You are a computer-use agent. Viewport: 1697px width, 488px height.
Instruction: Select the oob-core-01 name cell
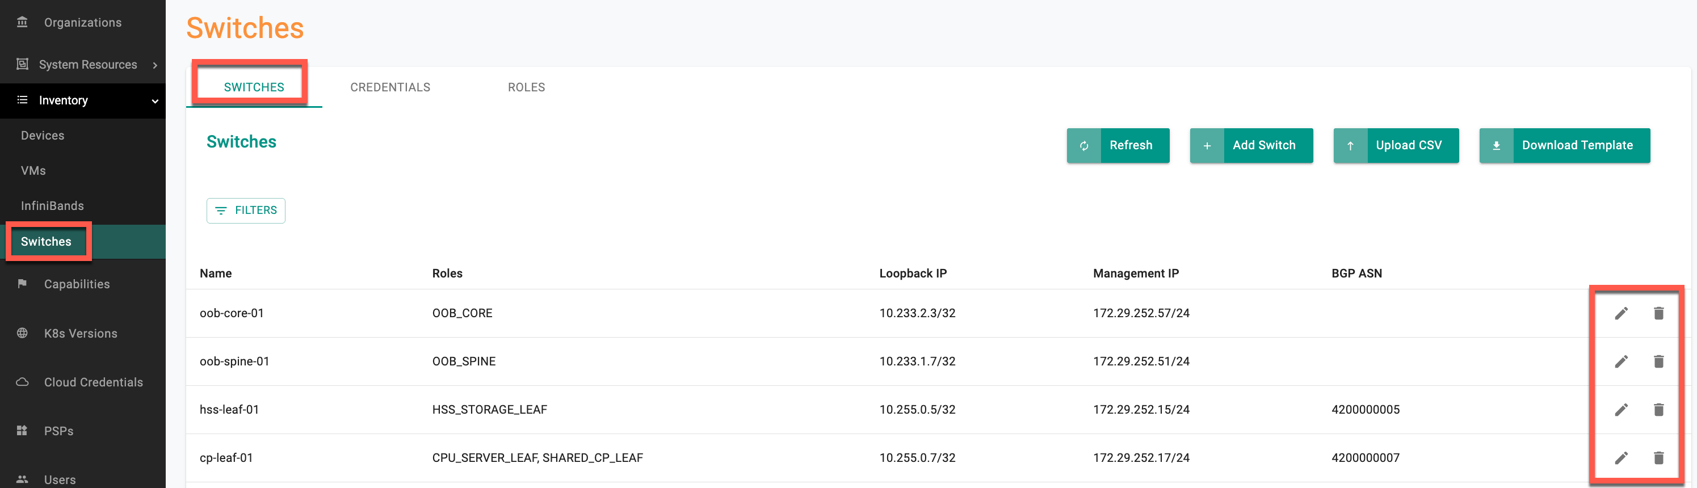click(232, 313)
